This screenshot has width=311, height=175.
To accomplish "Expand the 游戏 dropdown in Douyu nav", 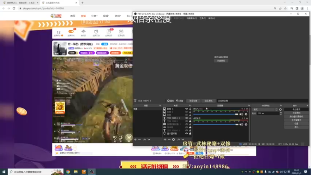I will pyautogui.click(x=118, y=16).
